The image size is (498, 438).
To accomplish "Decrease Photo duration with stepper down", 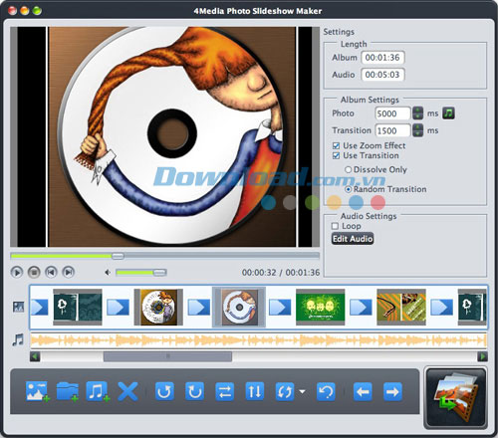I will pyautogui.click(x=417, y=116).
